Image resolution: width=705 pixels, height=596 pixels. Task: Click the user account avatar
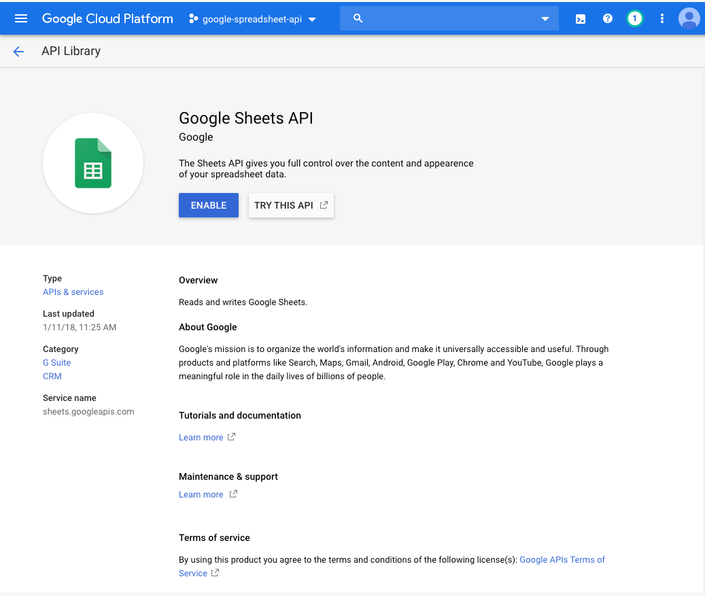pyautogui.click(x=689, y=18)
